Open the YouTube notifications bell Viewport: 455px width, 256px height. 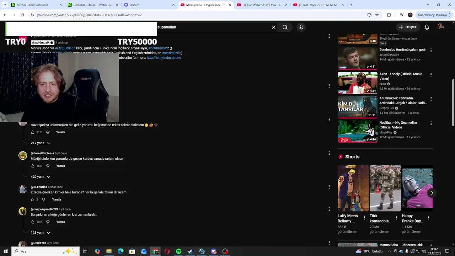click(427, 27)
